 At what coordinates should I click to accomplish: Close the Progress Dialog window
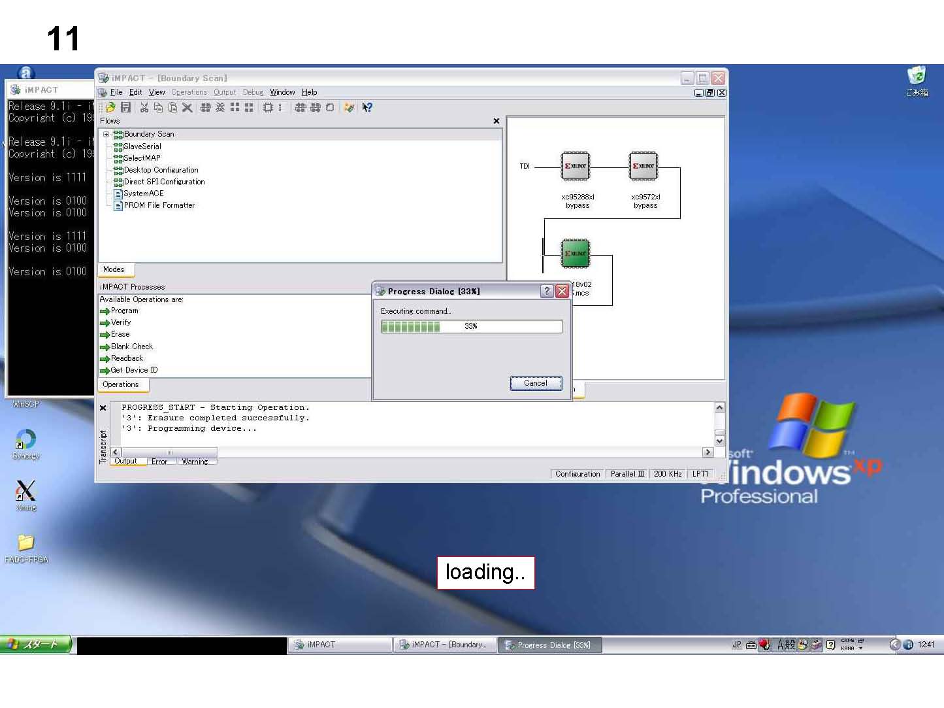point(562,292)
